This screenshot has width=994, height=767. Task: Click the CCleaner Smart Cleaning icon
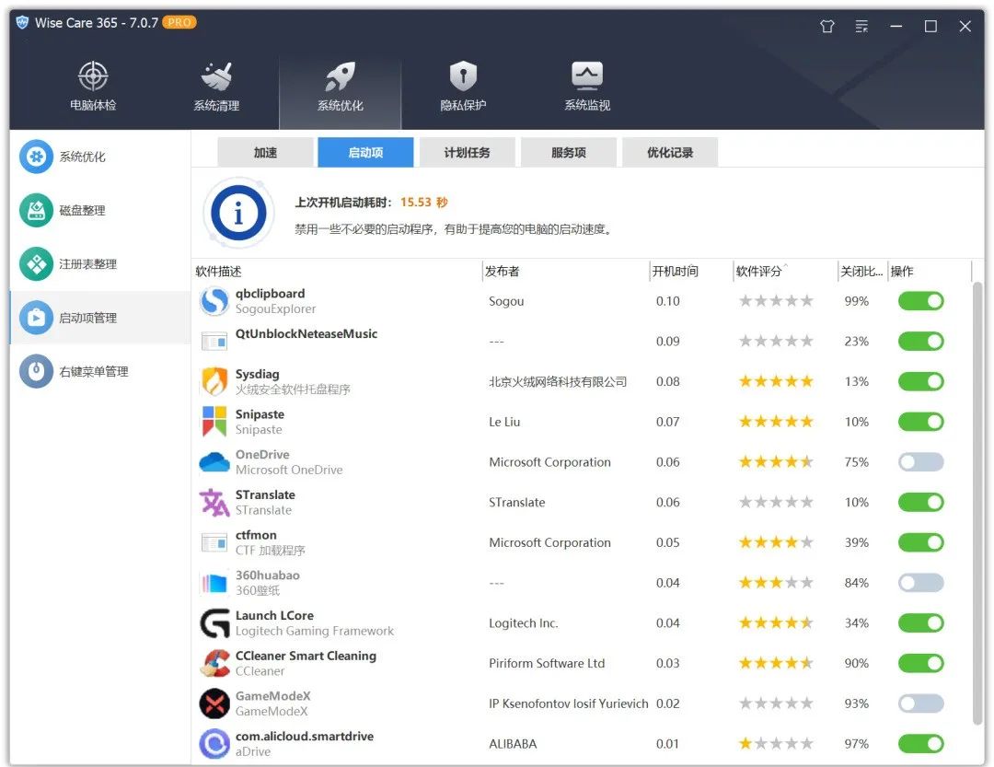214,664
